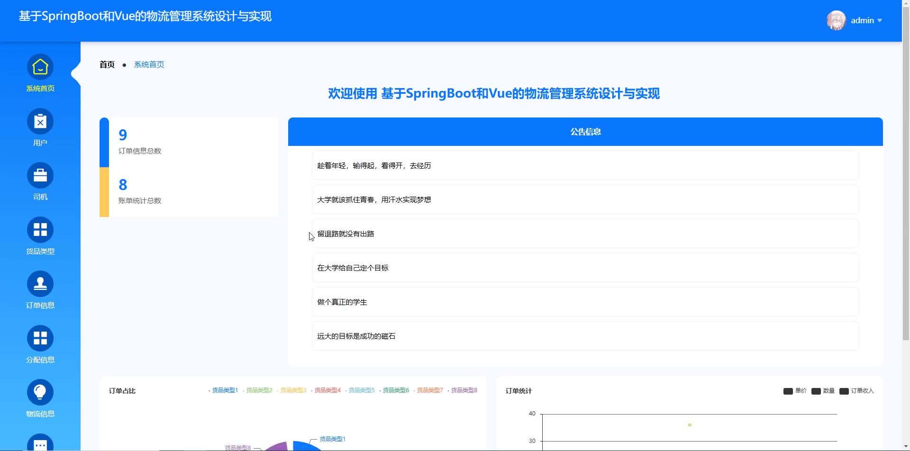
Task: Toggle 货品类型4 legend in 订单占比 chart
Action: click(327, 390)
